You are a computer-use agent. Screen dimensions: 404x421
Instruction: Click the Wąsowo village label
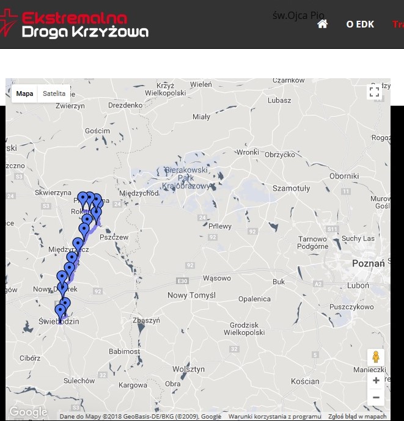coord(217,278)
